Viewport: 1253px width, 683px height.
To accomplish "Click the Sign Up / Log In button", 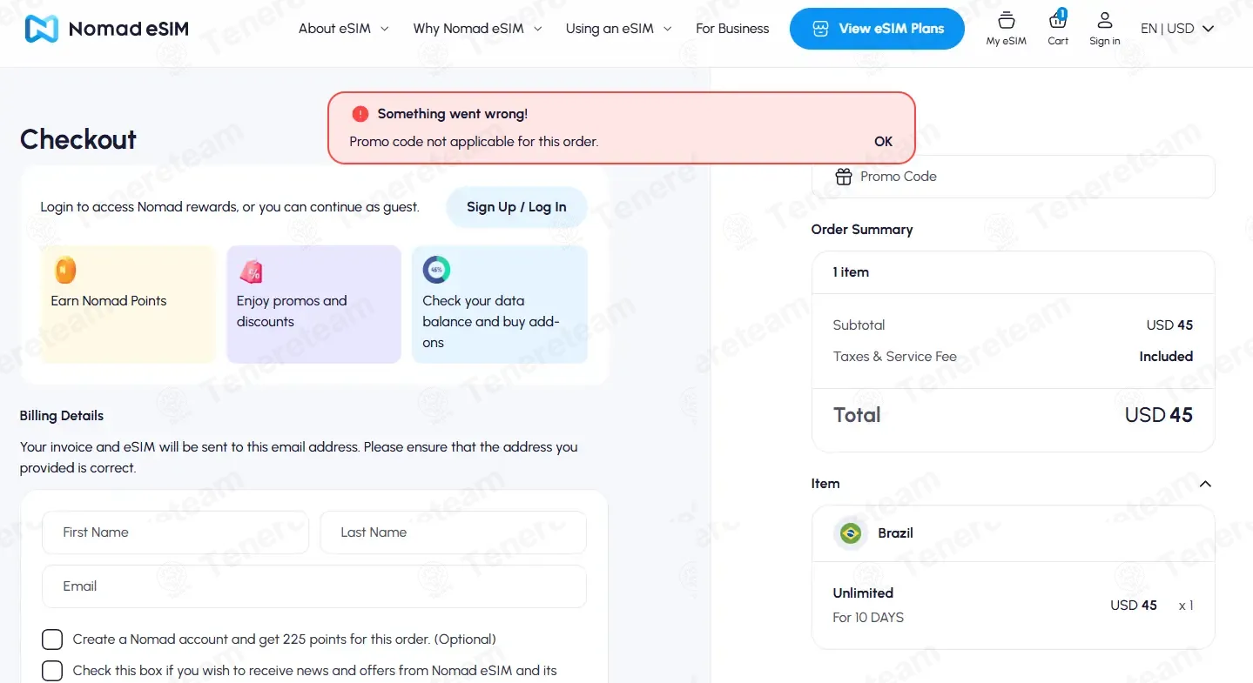I will pos(516,207).
